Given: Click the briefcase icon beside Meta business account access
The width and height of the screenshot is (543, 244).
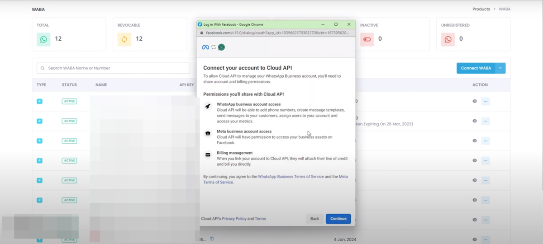Looking at the screenshot, I should point(208,133).
